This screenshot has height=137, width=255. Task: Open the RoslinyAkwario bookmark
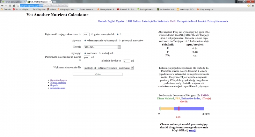[146, 10]
